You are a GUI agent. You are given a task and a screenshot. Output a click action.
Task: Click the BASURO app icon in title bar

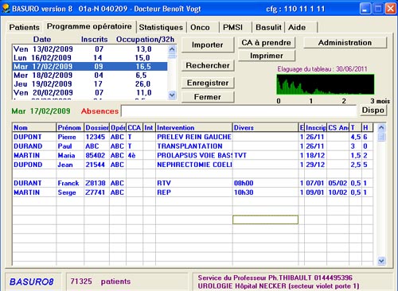[6, 8]
